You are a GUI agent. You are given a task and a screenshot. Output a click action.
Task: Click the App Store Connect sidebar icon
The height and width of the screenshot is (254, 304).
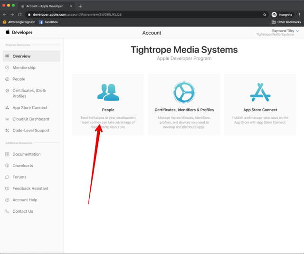(7, 107)
